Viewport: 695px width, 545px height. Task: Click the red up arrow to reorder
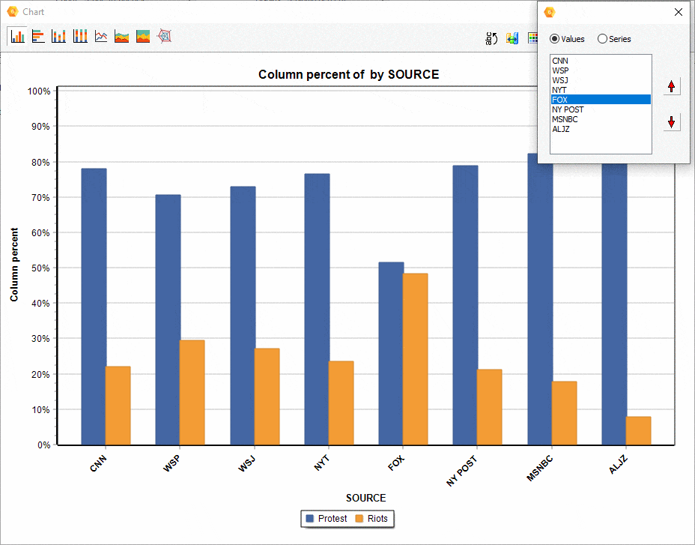[x=671, y=85]
